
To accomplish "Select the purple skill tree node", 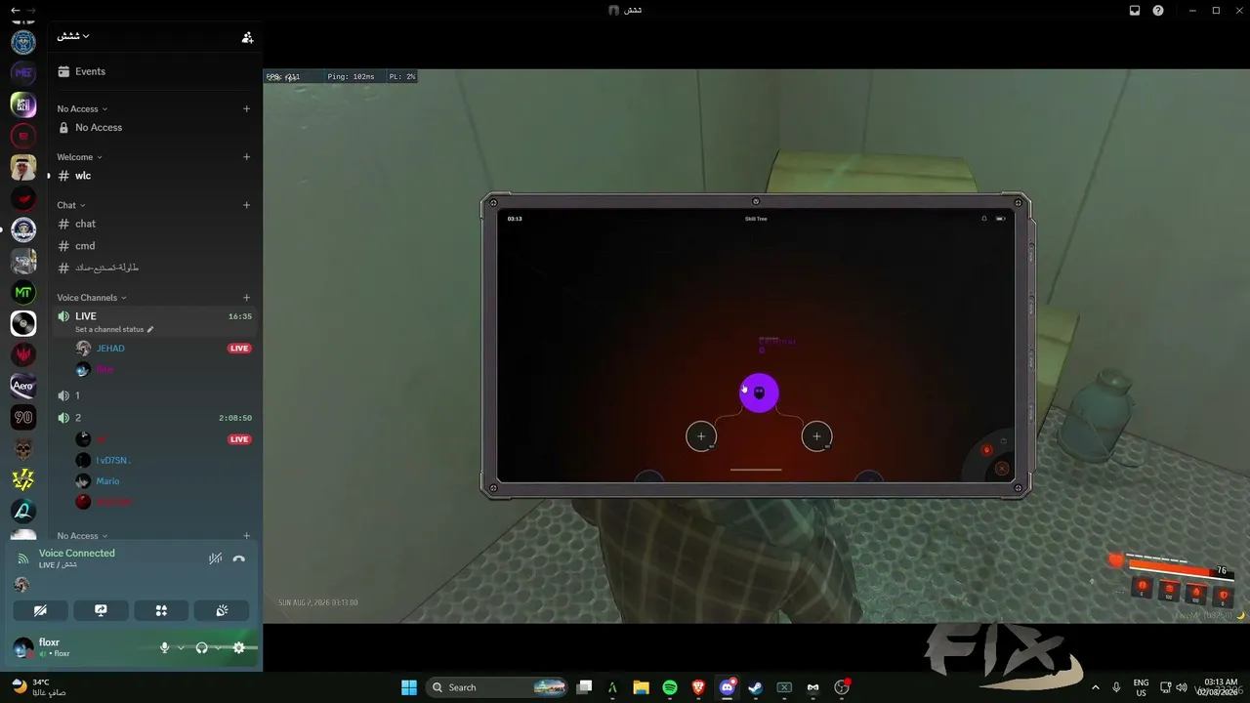I will 759,393.
